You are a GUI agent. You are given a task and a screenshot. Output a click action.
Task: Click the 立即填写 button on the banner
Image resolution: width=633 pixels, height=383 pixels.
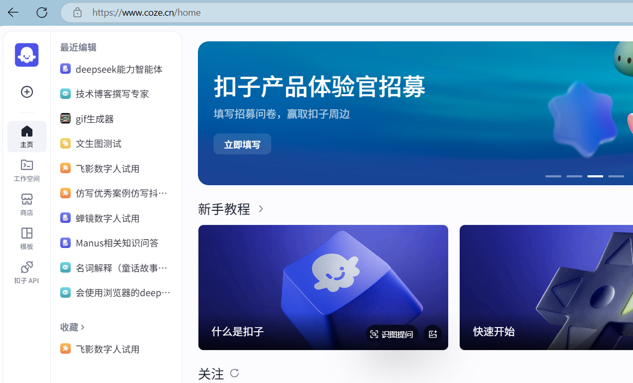click(x=242, y=144)
